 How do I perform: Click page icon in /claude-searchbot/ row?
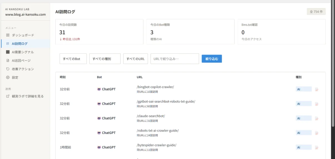(x=317, y=118)
